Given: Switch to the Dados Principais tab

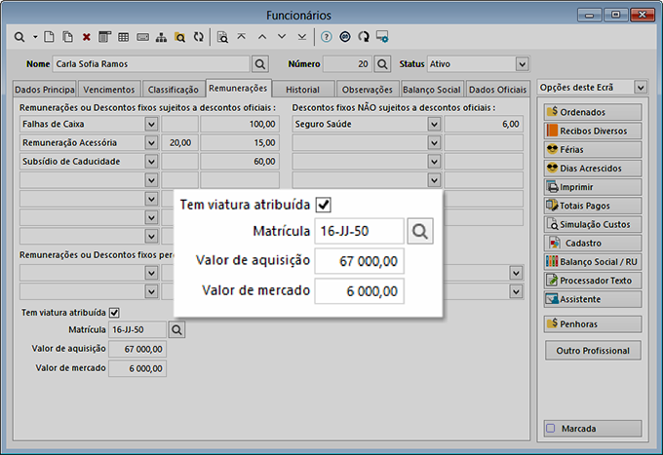Looking at the screenshot, I should click(x=45, y=90).
